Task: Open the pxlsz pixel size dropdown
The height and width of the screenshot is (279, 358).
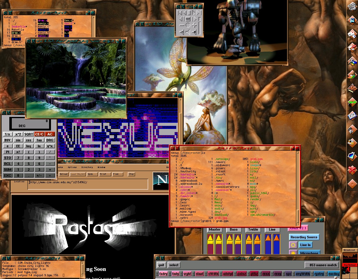Action: pyautogui.click(x=241, y=274)
